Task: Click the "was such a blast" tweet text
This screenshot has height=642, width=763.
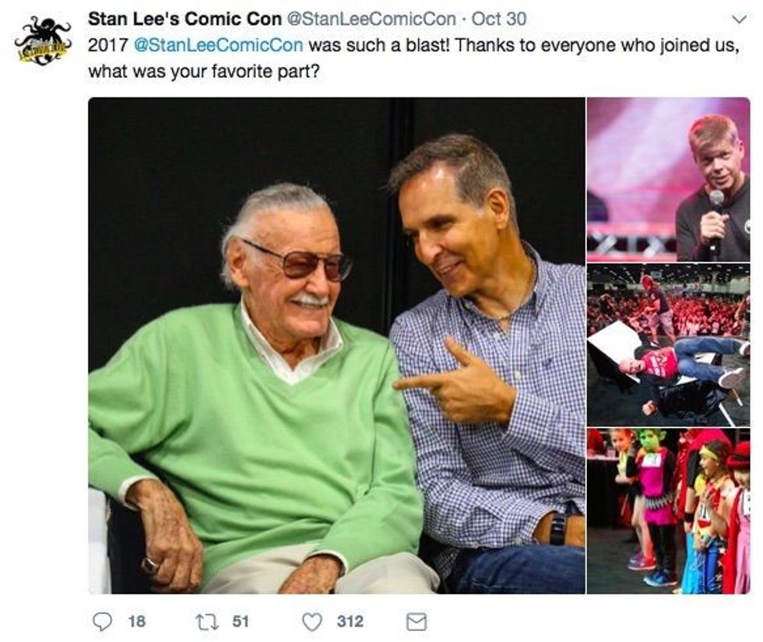Action: [x=374, y=44]
